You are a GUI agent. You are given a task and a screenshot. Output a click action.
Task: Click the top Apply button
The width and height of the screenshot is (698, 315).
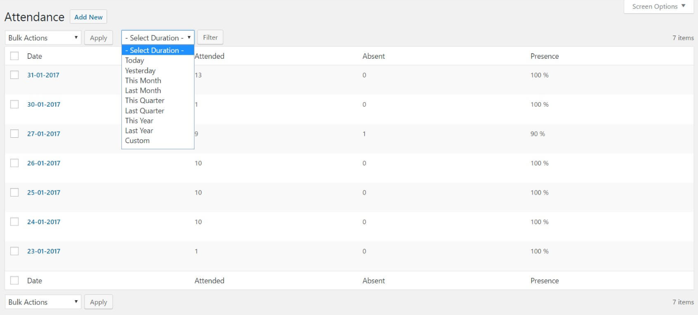pos(98,38)
